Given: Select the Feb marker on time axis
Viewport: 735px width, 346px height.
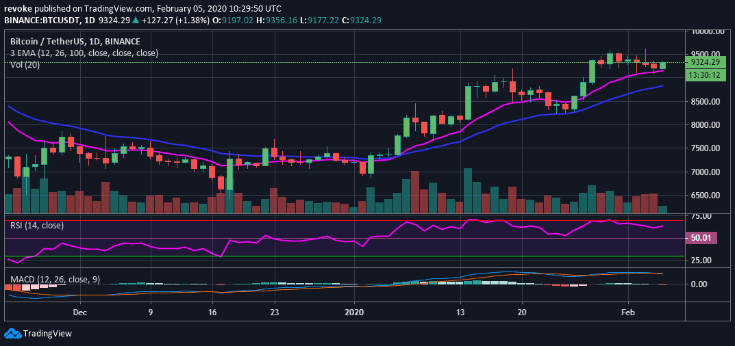Looking at the screenshot, I should (x=628, y=311).
